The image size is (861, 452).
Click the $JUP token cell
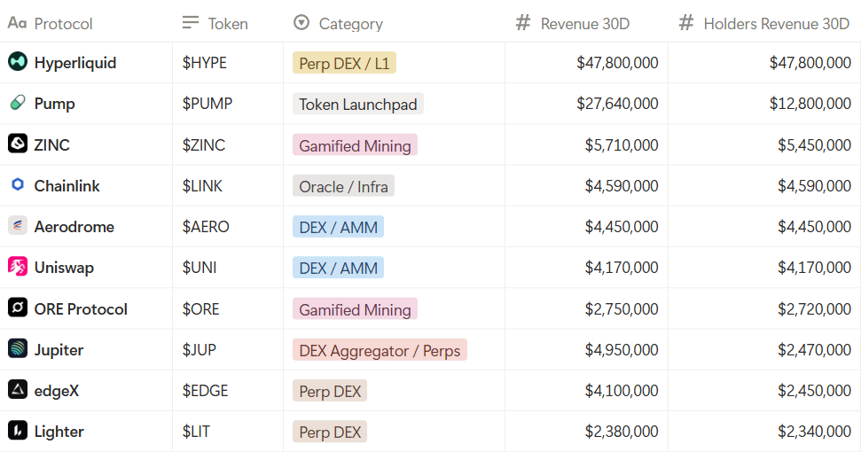pos(228,349)
